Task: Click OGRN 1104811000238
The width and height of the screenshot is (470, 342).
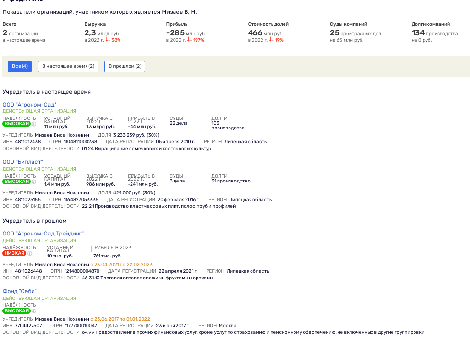Action: point(80,142)
